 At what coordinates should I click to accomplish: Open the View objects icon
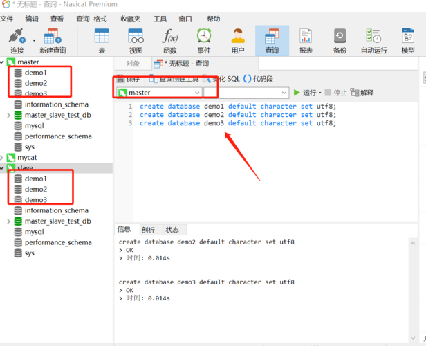click(x=136, y=41)
